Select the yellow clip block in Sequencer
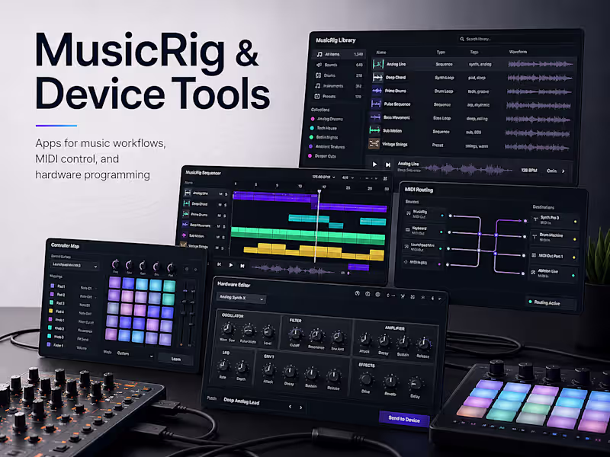Screen dimensions: 610x457 (x=314, y=251)
